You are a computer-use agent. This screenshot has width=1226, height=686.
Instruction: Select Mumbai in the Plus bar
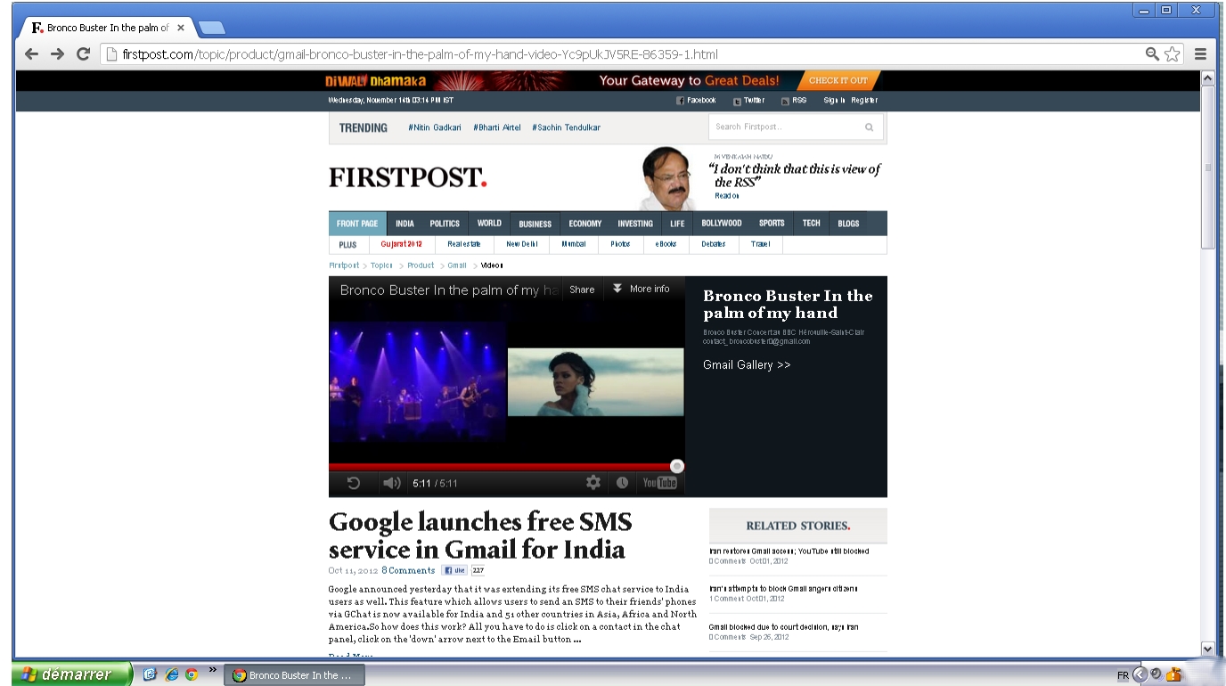tap(574, 244)
